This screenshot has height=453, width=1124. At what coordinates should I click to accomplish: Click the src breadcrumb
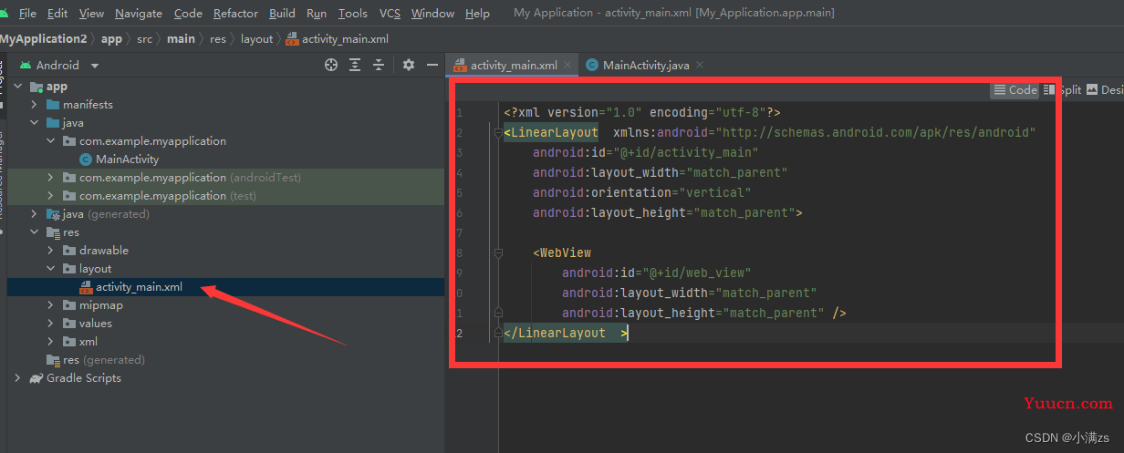(x=145, y=39)
